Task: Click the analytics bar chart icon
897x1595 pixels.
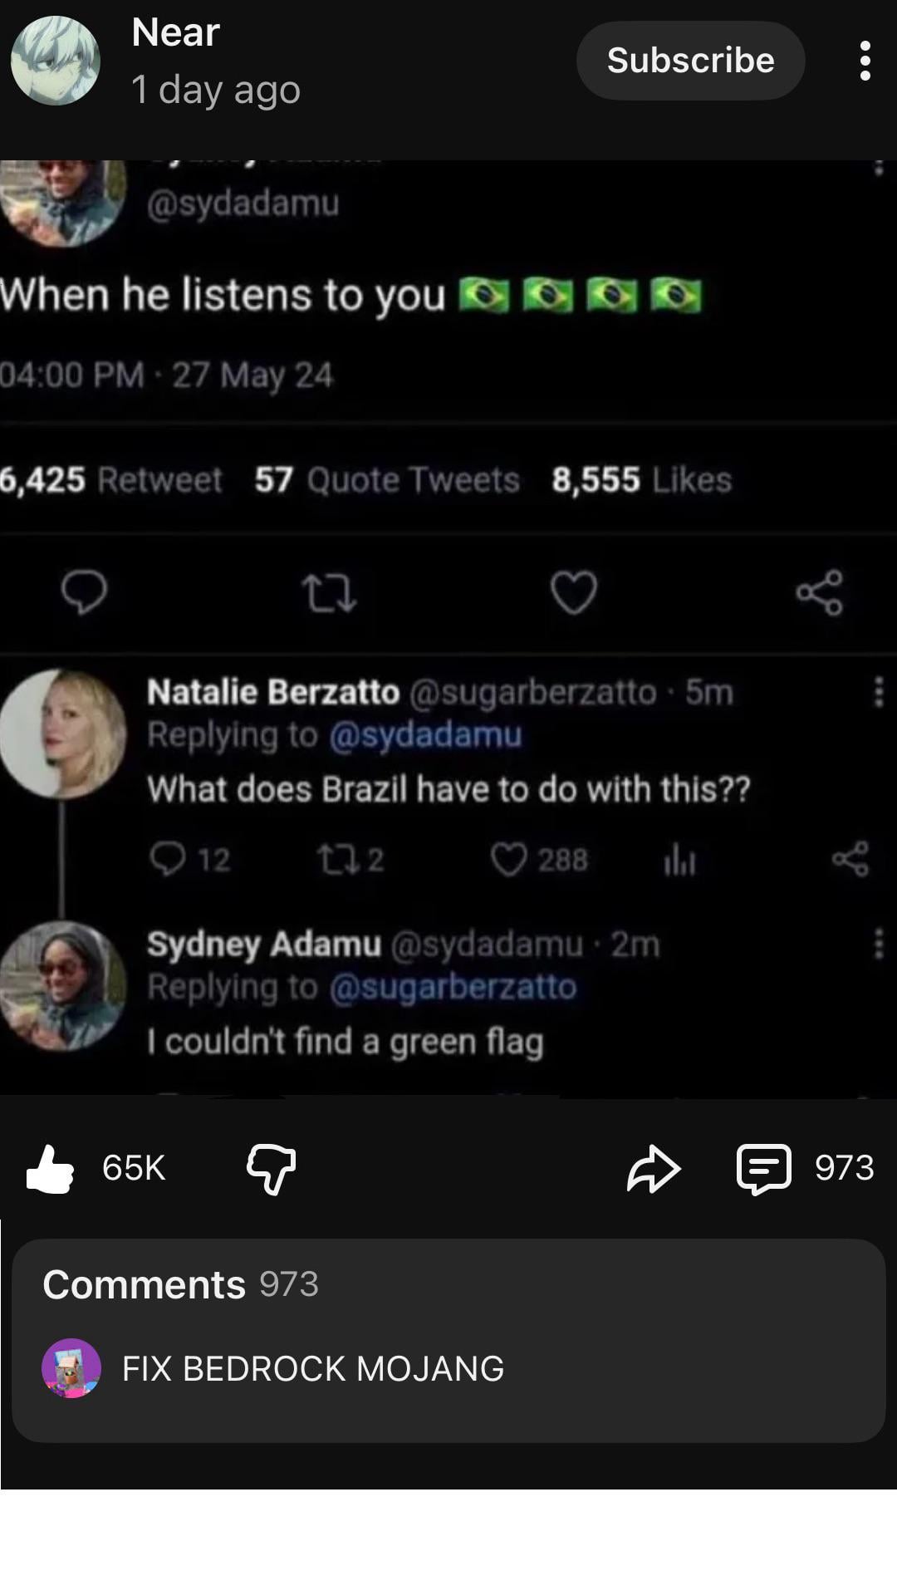Action: [679, 861]
